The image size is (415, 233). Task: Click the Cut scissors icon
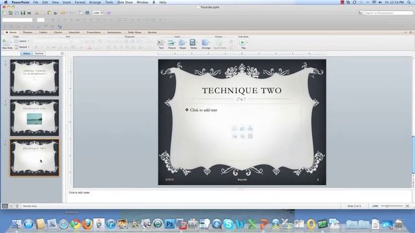click(x=37, y=13)
